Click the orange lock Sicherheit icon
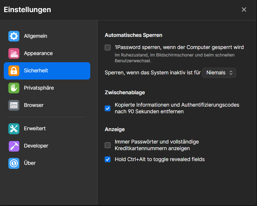 coord(14,71)
